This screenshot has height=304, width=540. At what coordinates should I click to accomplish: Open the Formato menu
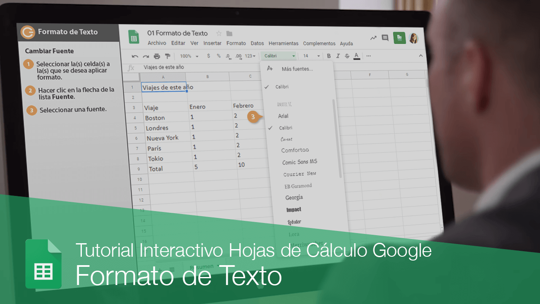pyautogui.click(x=236, y=43)
